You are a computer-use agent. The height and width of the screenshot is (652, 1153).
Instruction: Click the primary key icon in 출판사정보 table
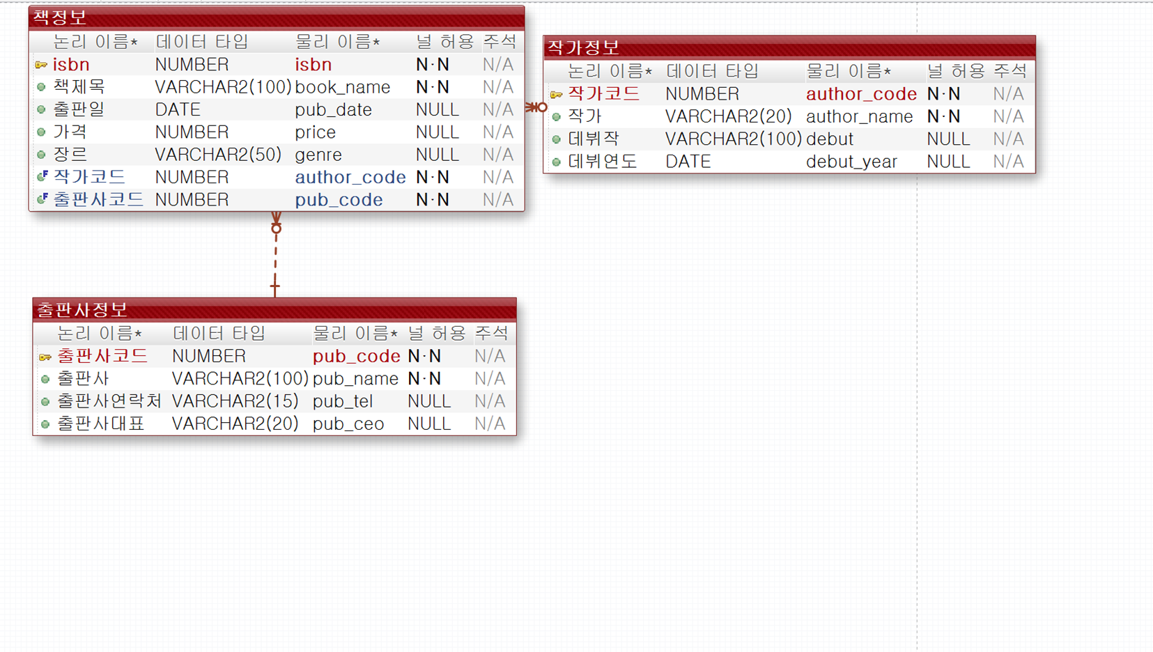point(45,357)
